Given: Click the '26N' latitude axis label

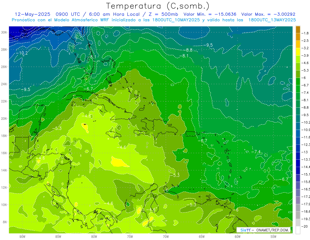Looking at the screenshot, I should (4, 67).
